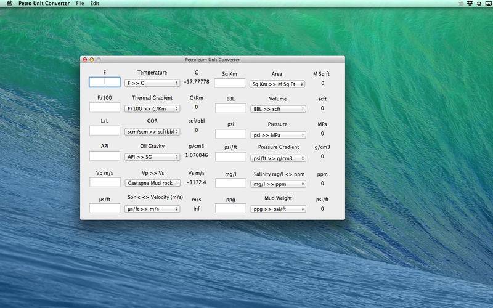Minimize the window with the yellow button
Screen dimensions: 493x308
pyautogui.click(x=92, y=60)
